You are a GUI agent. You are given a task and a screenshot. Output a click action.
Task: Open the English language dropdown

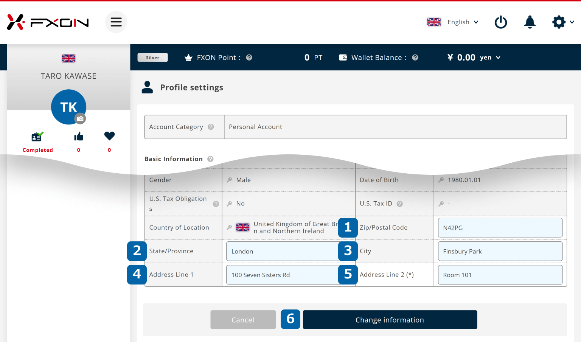[x=463, y=22]
